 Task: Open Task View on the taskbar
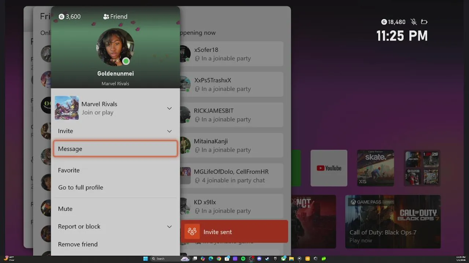point(195,259)
